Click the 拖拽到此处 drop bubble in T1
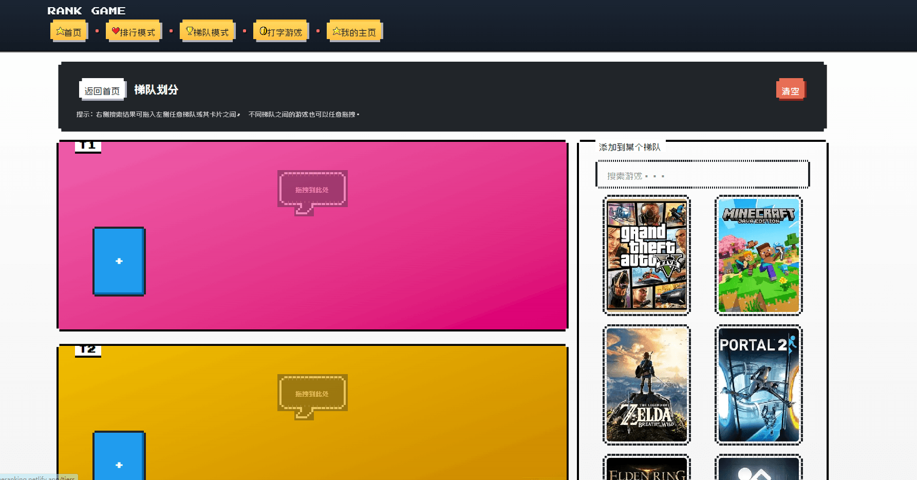917x480 pixels. pos(312,190)
